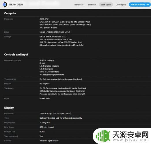Click the Haptics row label
Viewport: 151px width, 144px height.
click(x=8, y=84)
